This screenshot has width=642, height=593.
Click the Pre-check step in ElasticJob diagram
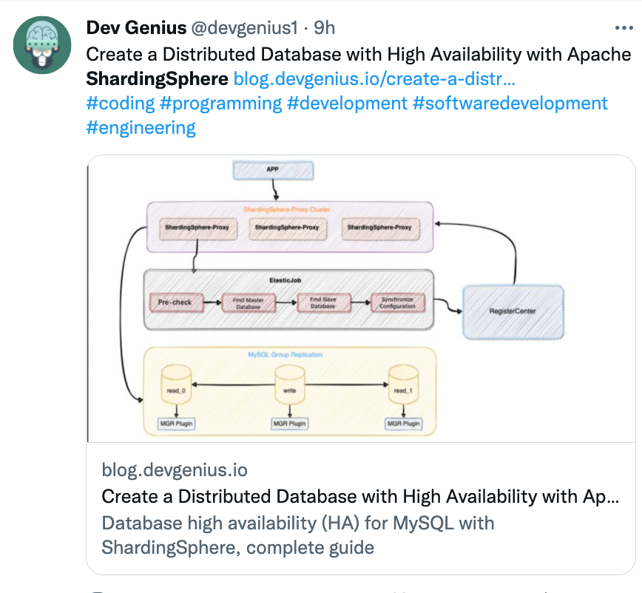[175, 302]
